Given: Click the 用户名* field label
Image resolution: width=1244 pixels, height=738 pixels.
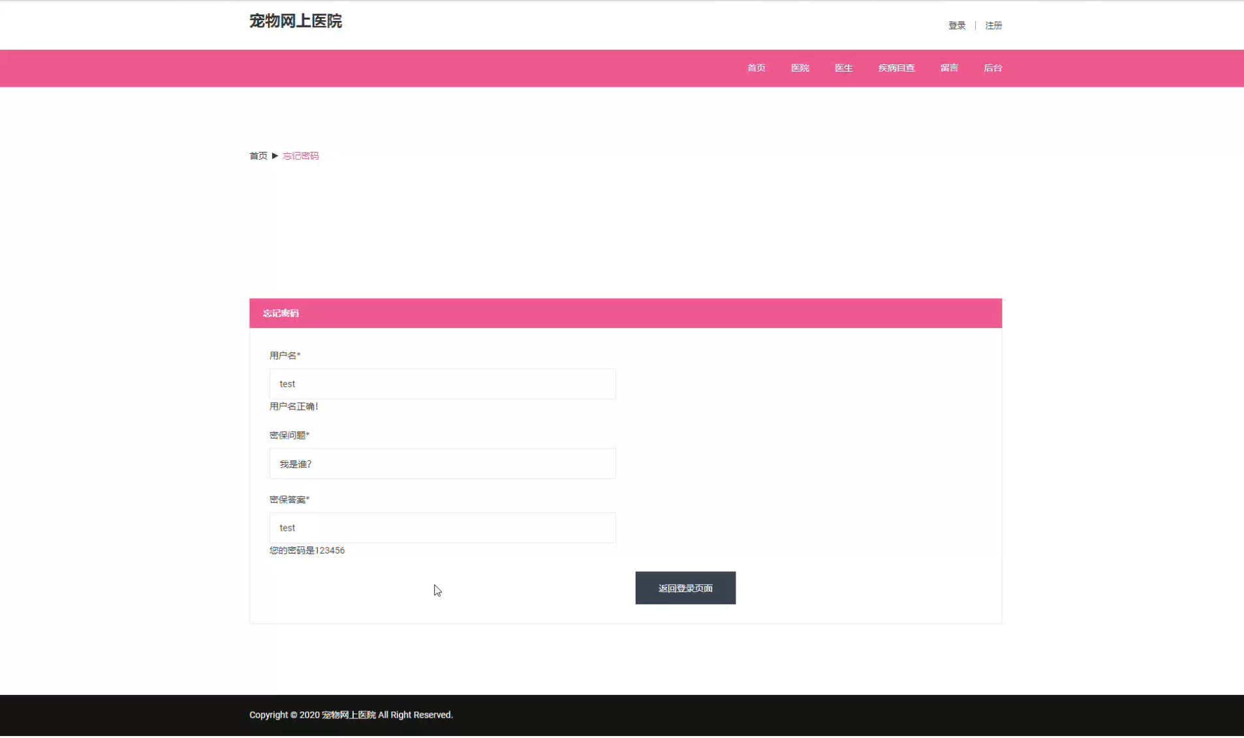Looking at the screenshot, I should (x=285, y=356).
